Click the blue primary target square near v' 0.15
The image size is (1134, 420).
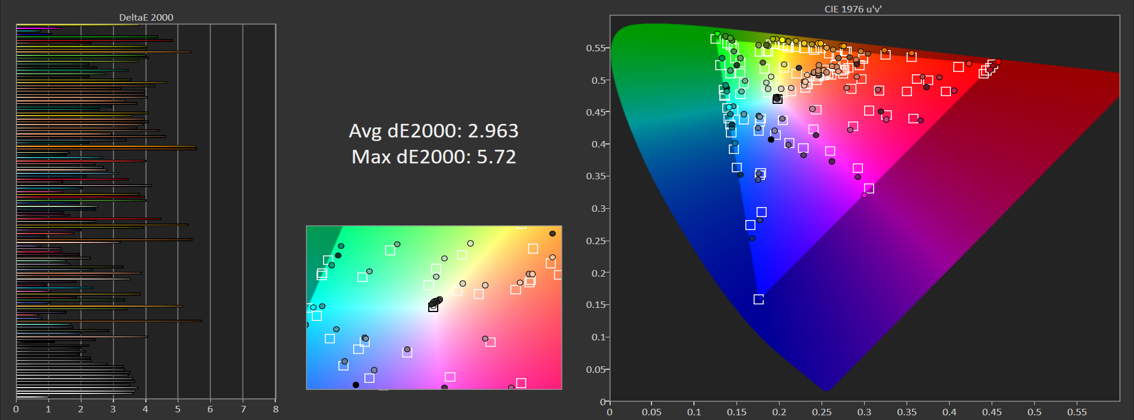pos(758,300)
